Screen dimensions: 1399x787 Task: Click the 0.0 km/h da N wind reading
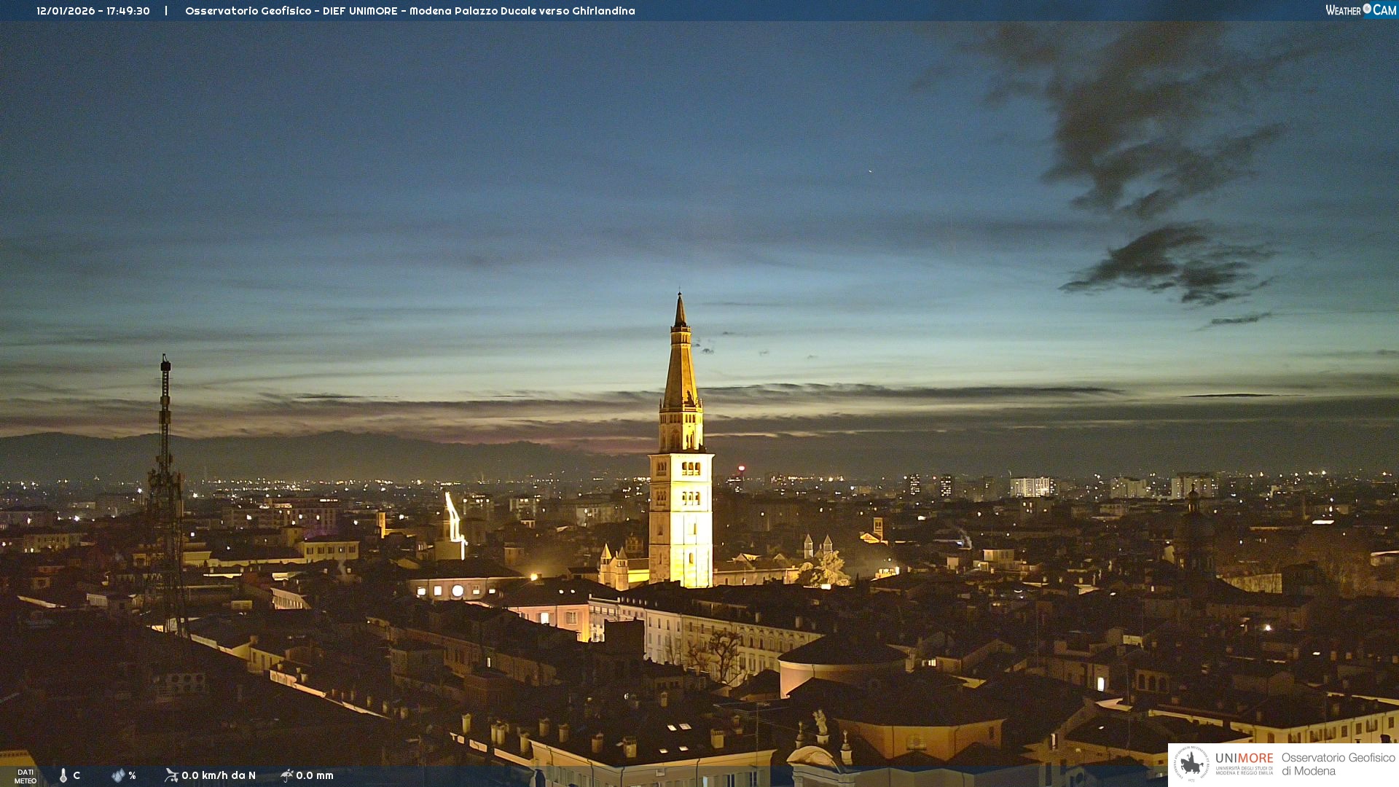(x=219, y=775)
